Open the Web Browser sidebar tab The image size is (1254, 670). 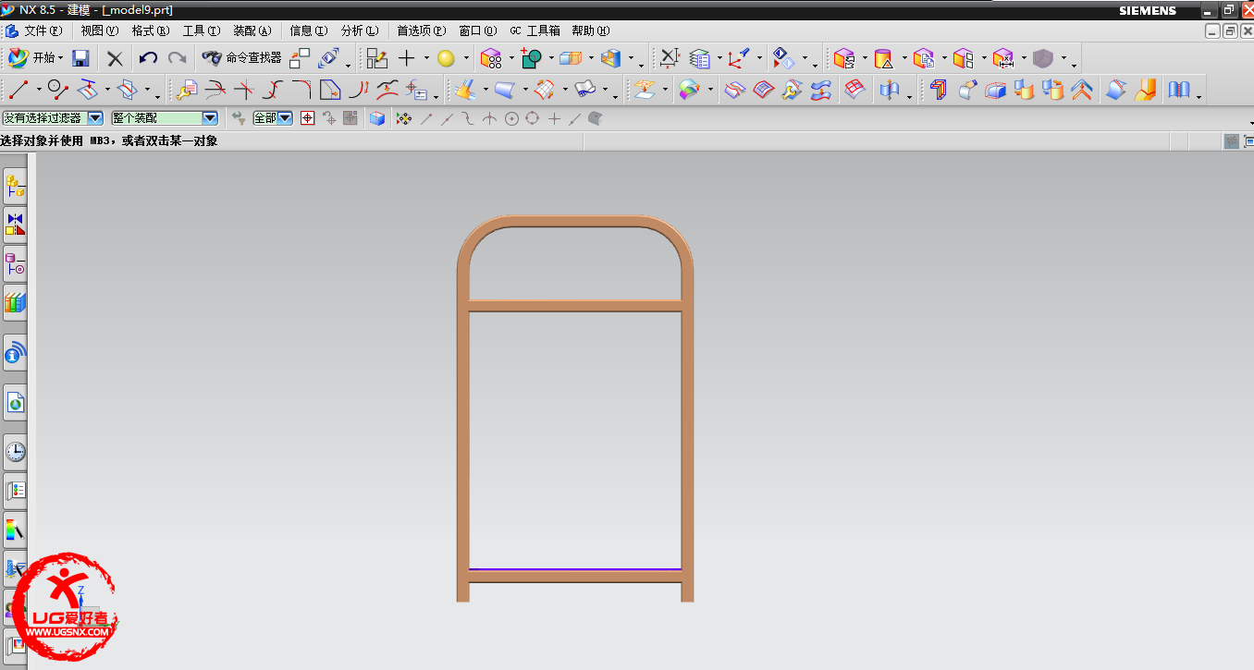pyautogui.click(x=15, y=402)
